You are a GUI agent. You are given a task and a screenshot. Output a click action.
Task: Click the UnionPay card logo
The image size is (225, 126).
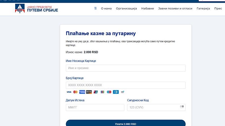point(96,92)
